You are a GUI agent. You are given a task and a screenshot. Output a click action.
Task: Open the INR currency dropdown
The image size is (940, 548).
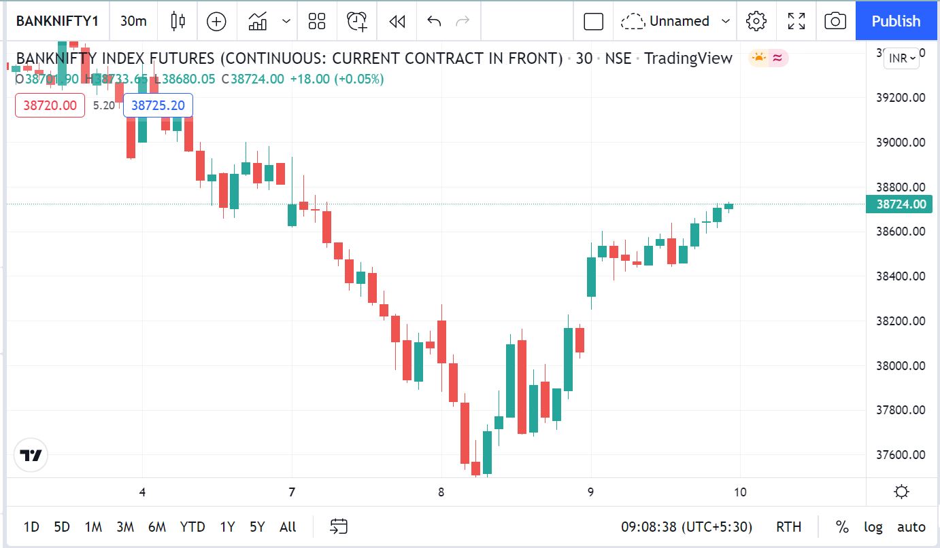[x=902, y=58]
